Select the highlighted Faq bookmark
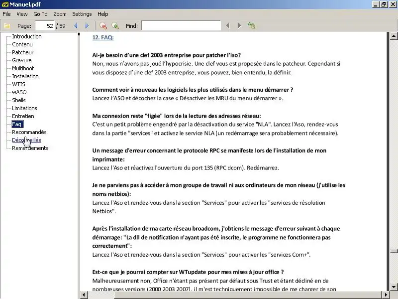The height and width of the screenshot is (299, 398). tap(17, 124)
